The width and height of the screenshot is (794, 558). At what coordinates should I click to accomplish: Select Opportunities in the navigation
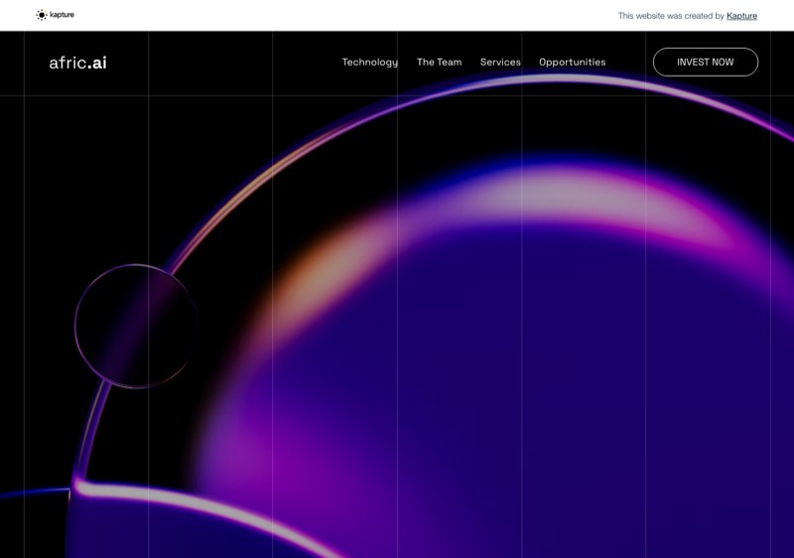pyautogui.click(x=573, y=63)
